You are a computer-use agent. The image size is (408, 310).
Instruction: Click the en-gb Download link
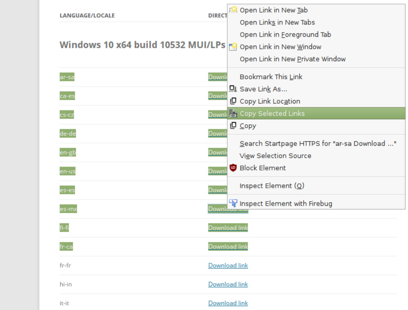tap(217, 152)
